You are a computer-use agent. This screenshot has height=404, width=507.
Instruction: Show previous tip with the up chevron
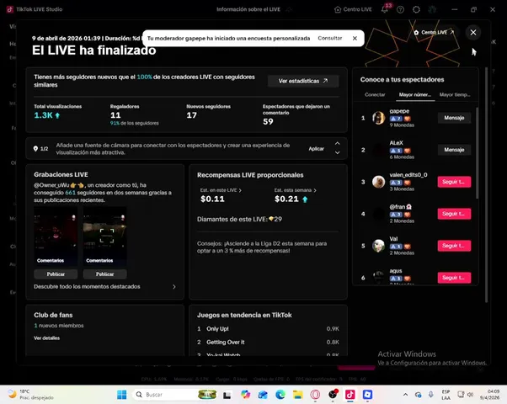[337, 143]
